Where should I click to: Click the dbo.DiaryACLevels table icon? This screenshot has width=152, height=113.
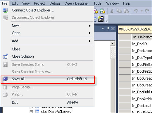[x=37, y=111]
